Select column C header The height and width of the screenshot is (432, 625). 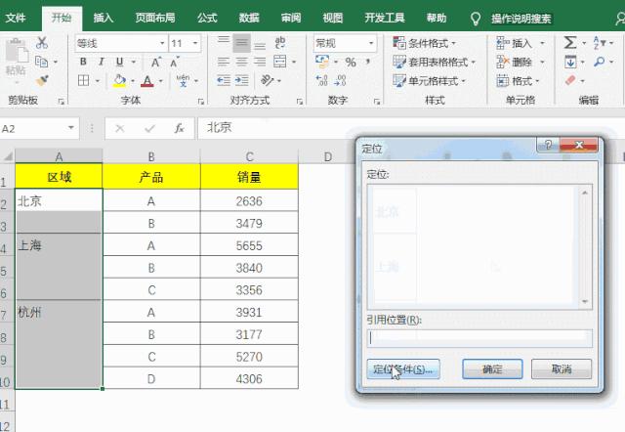click(249, 156)
